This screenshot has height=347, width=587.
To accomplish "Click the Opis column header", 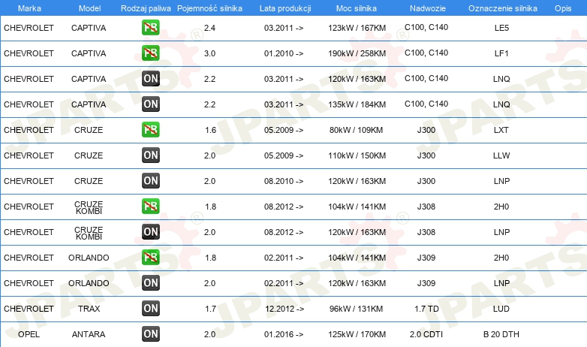I will (x=563, y=8).
